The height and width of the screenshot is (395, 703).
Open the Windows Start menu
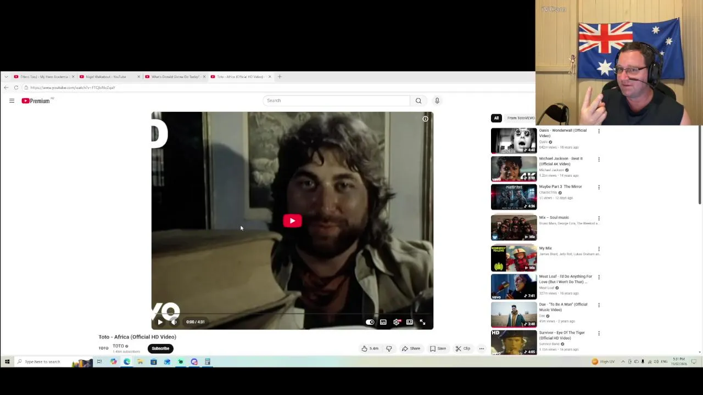(x=7, y=362)
